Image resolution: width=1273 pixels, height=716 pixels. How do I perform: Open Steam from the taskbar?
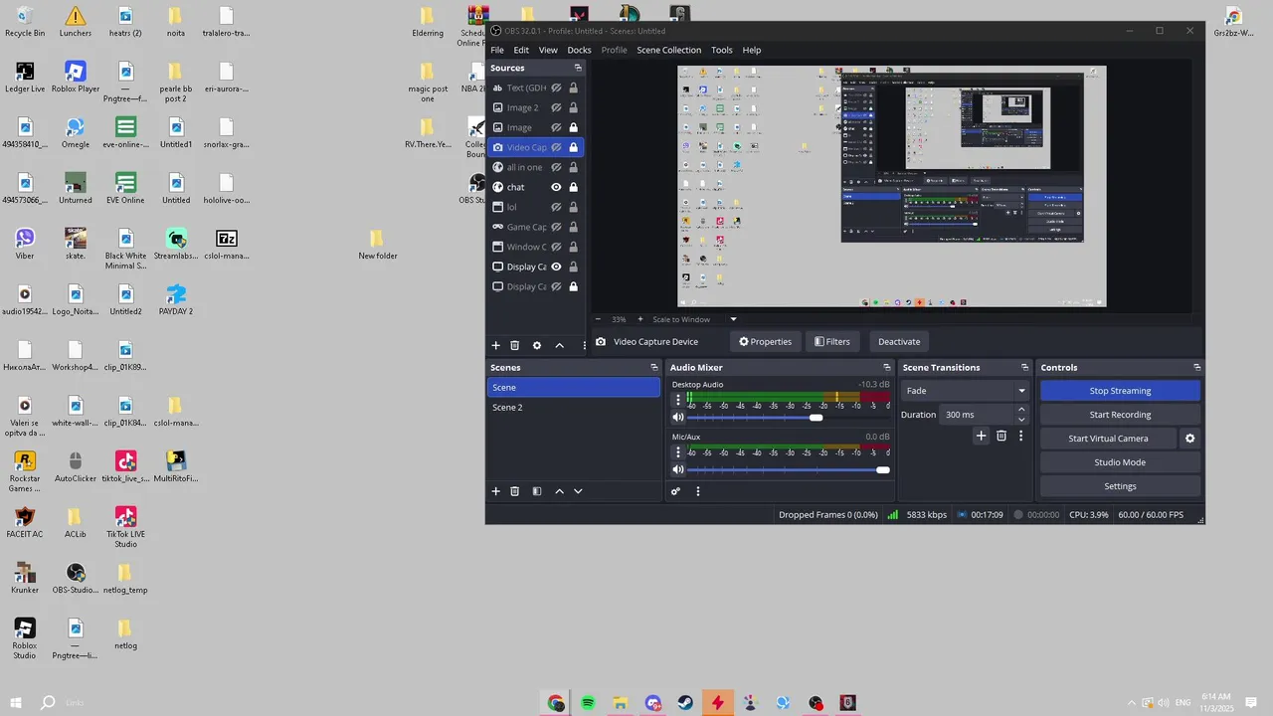pos(685,703)
